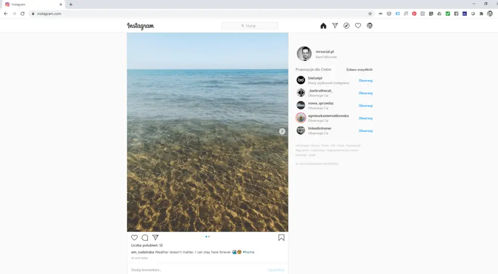Bookmark page with star icon

click(x=370, y=14)
